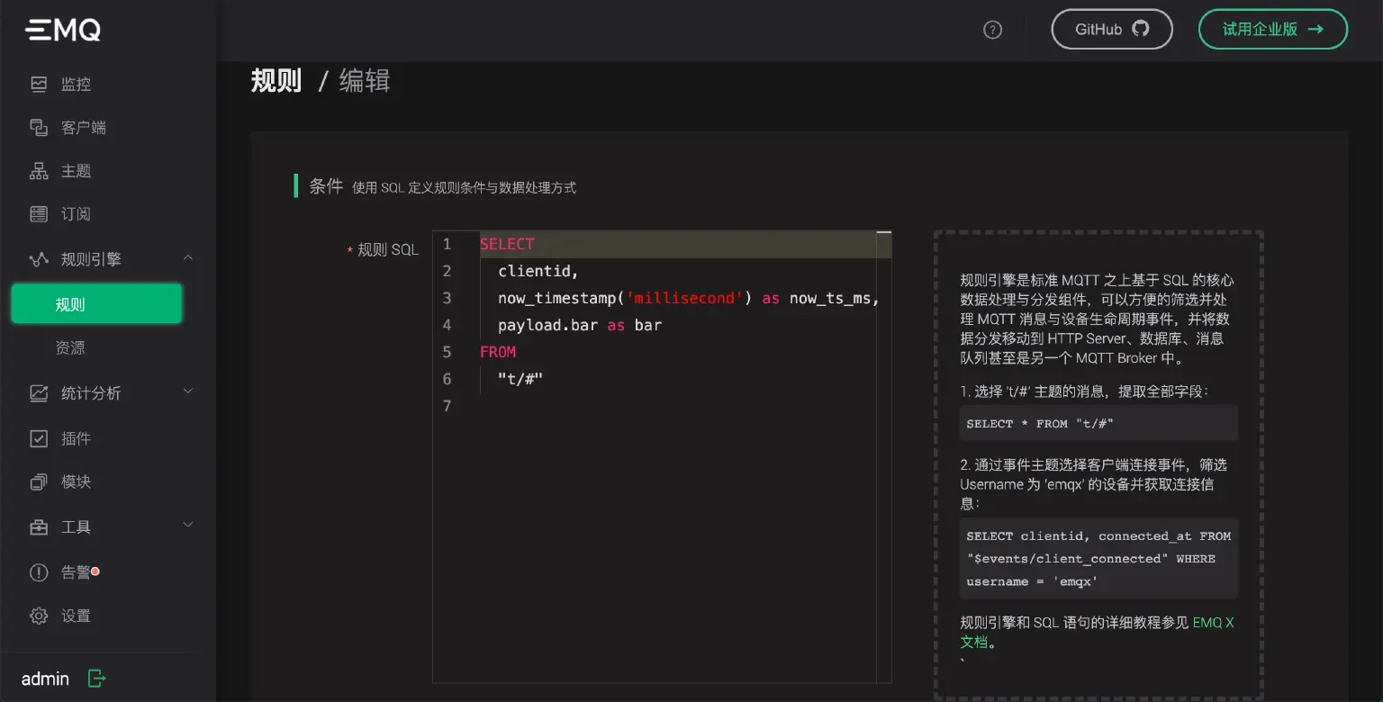This screenshot has width=1383, height=702.
Task: Click the Alerts (告警) icon with red badge
Action: coord(38,571)
